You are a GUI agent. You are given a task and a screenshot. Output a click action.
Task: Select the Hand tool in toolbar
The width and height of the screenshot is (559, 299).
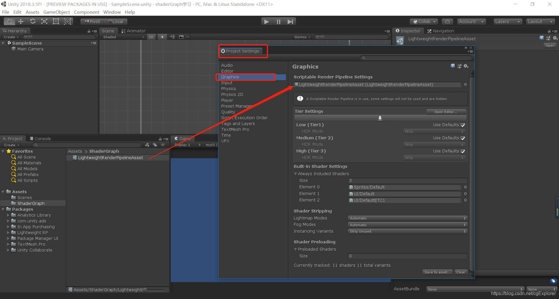click(9, 22)
